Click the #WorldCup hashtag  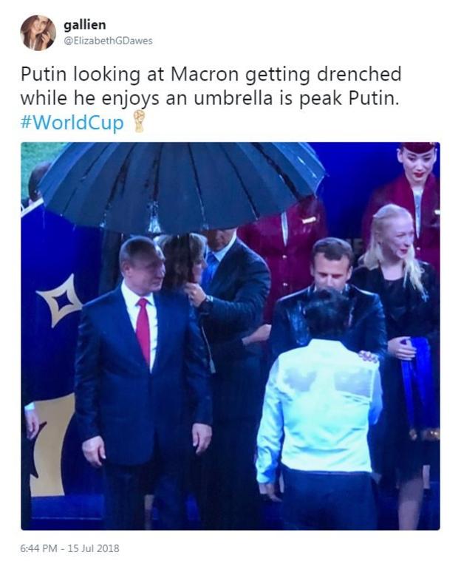72,123
